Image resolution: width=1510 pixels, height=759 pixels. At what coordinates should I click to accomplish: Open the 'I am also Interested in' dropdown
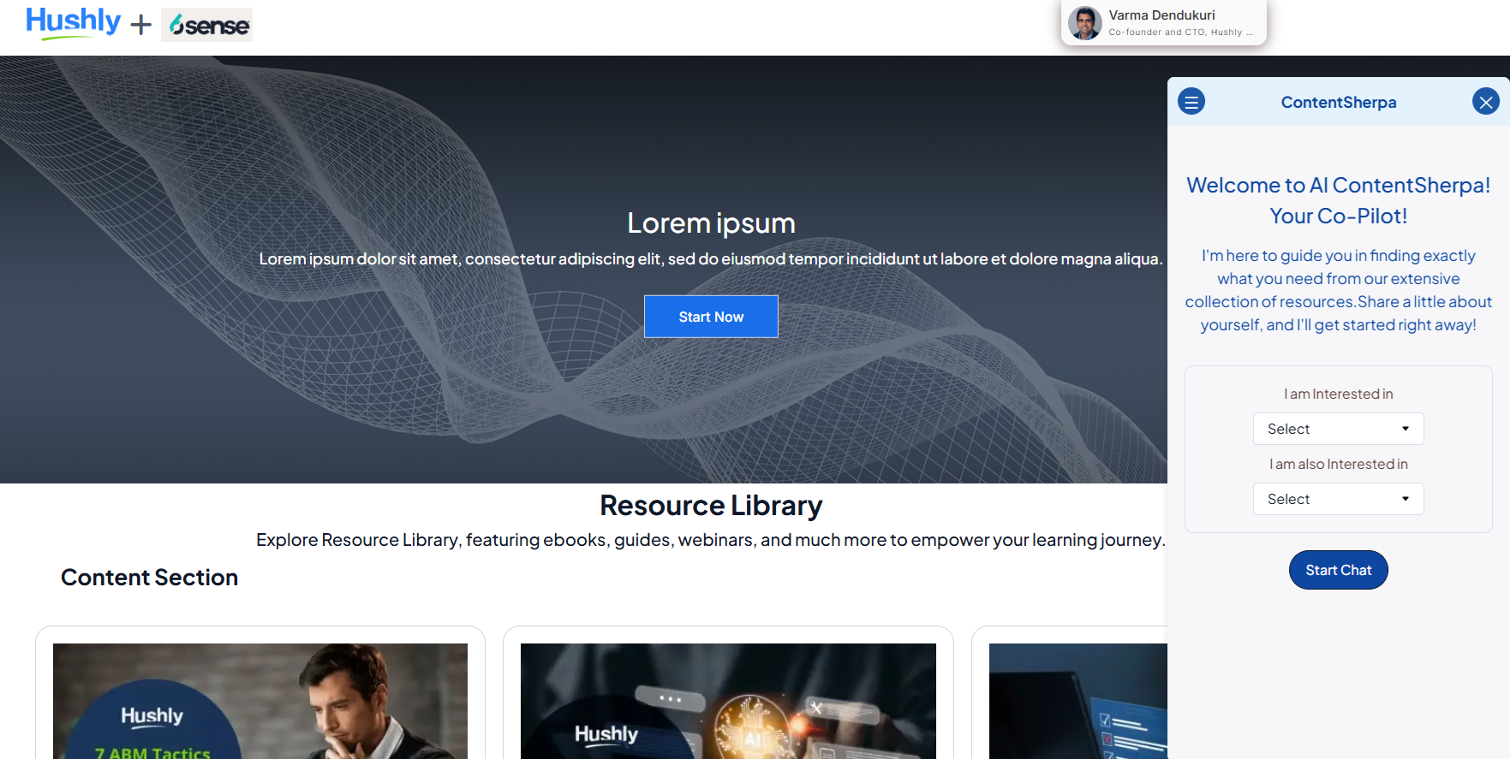pyautogui.click(x=1338, y=499)
